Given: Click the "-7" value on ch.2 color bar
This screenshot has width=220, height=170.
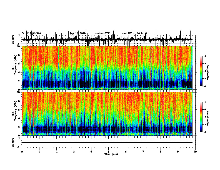Looking at the screenshot, I should [205, 132].
